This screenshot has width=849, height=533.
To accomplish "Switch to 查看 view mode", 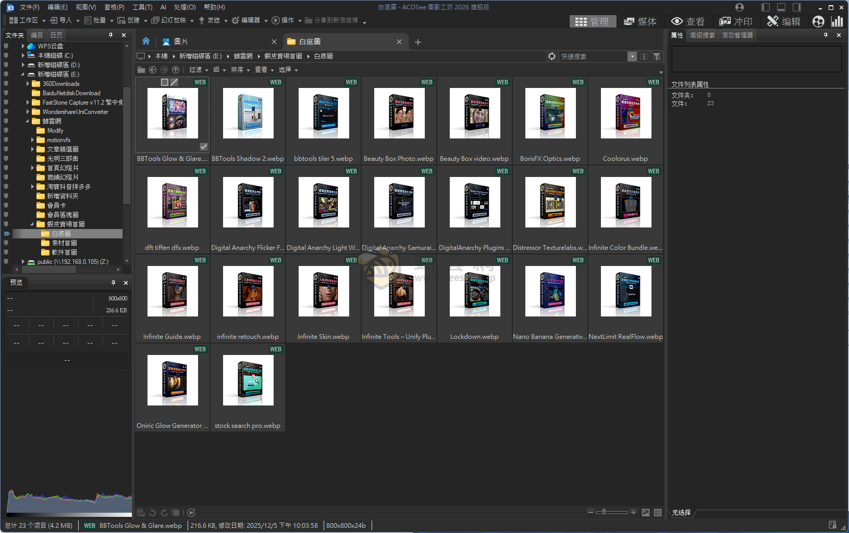I will coord(688,21).
